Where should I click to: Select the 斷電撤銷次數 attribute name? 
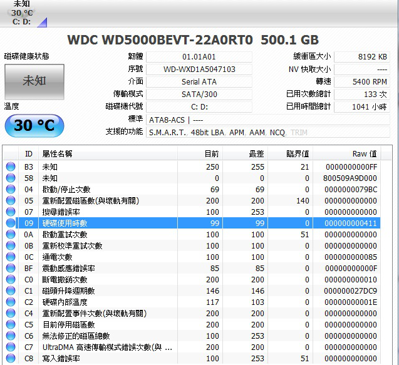pyautogui.click(x=65, y=279)
